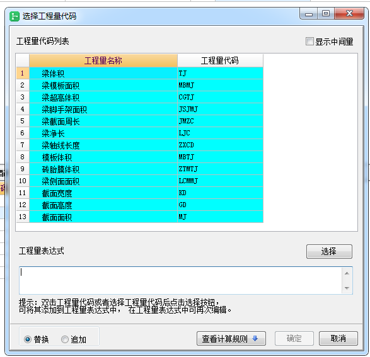Click the GD code cell

pos(220,205)
